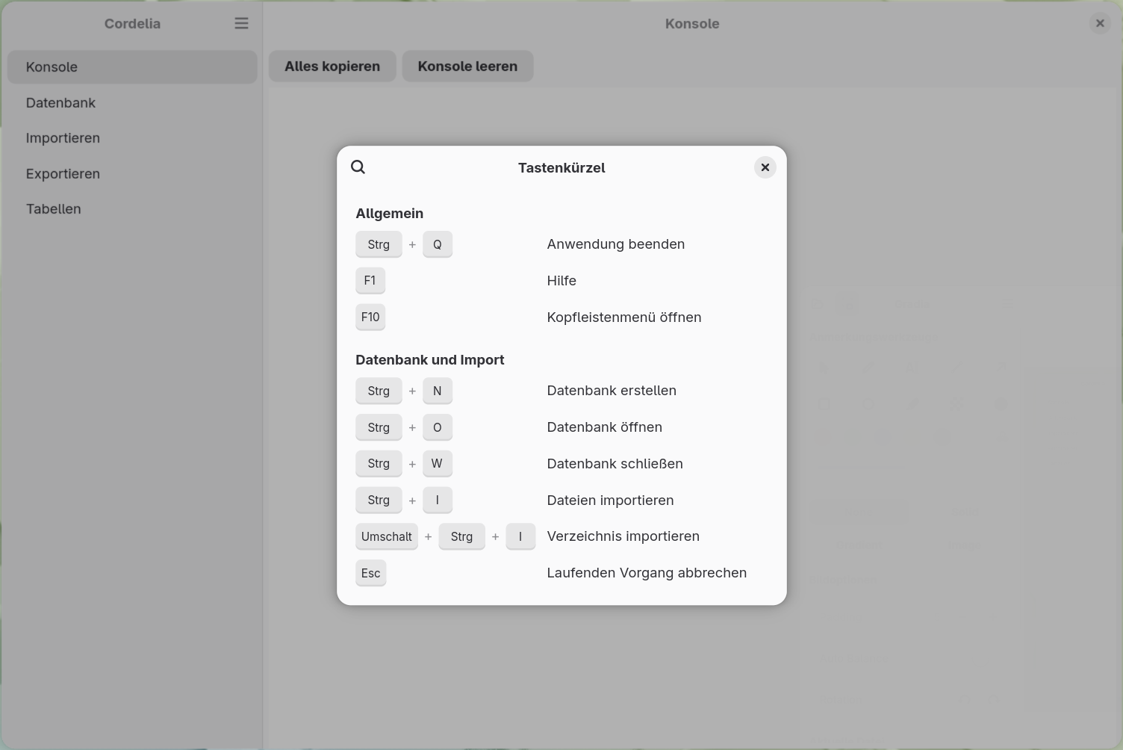Image resolution: width=1123 pixels, height=750 pixels.
Task: Click the Datenbank schließen label
Action: (615, 464)
